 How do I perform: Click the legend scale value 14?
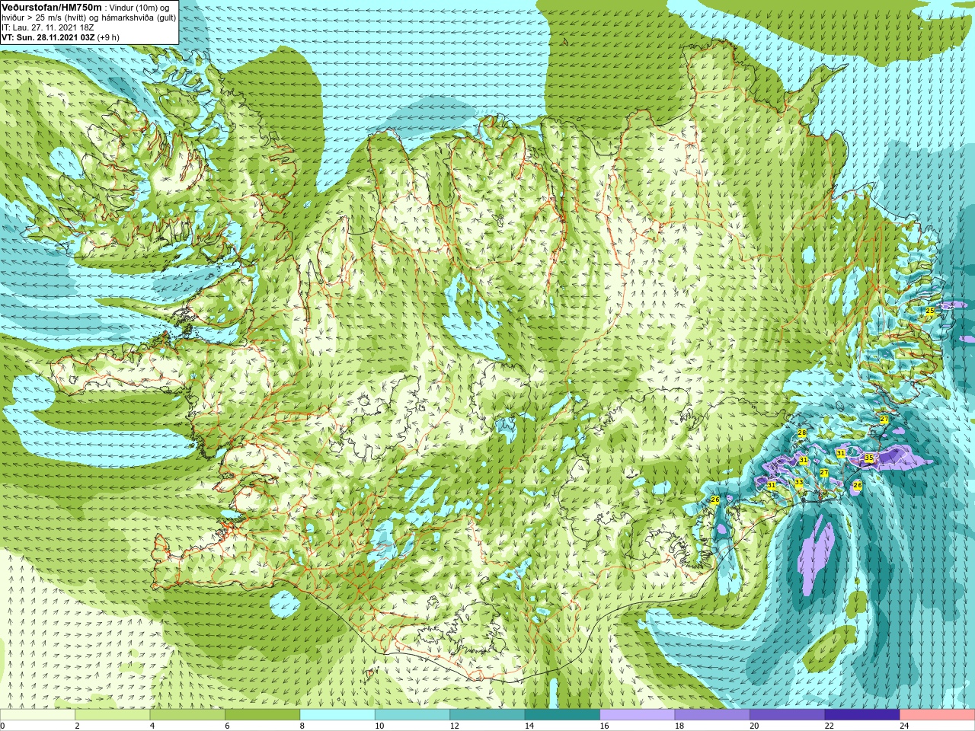point(529,726)
